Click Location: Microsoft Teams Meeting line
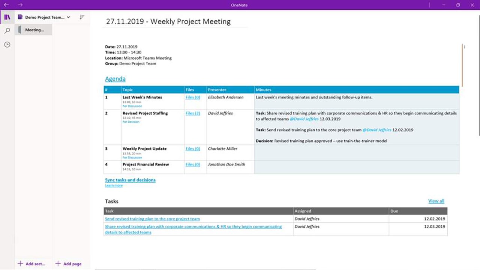480x270 pixels. click(x=138, y=58)
